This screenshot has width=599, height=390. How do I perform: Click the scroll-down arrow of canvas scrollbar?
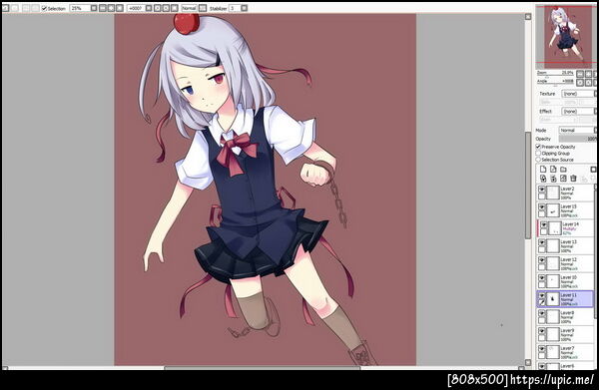(528, 362)
